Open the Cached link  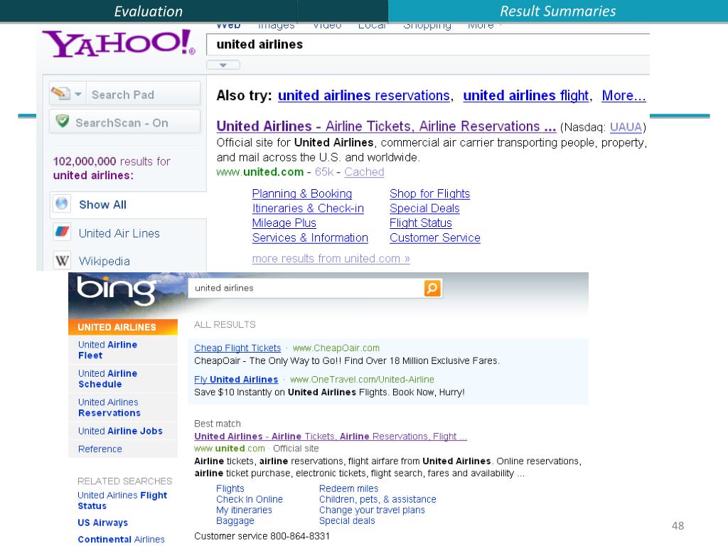[x=364, y=172]
